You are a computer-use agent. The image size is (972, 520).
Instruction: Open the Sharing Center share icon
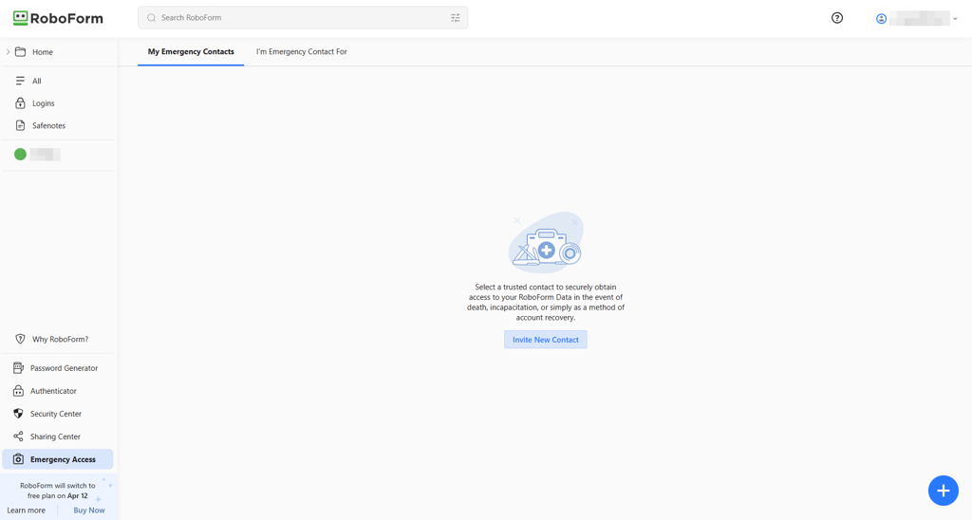[18, 436]
